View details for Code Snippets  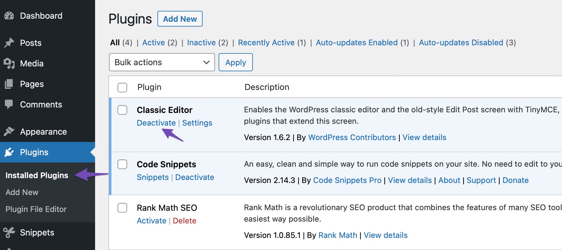[410, 180]
